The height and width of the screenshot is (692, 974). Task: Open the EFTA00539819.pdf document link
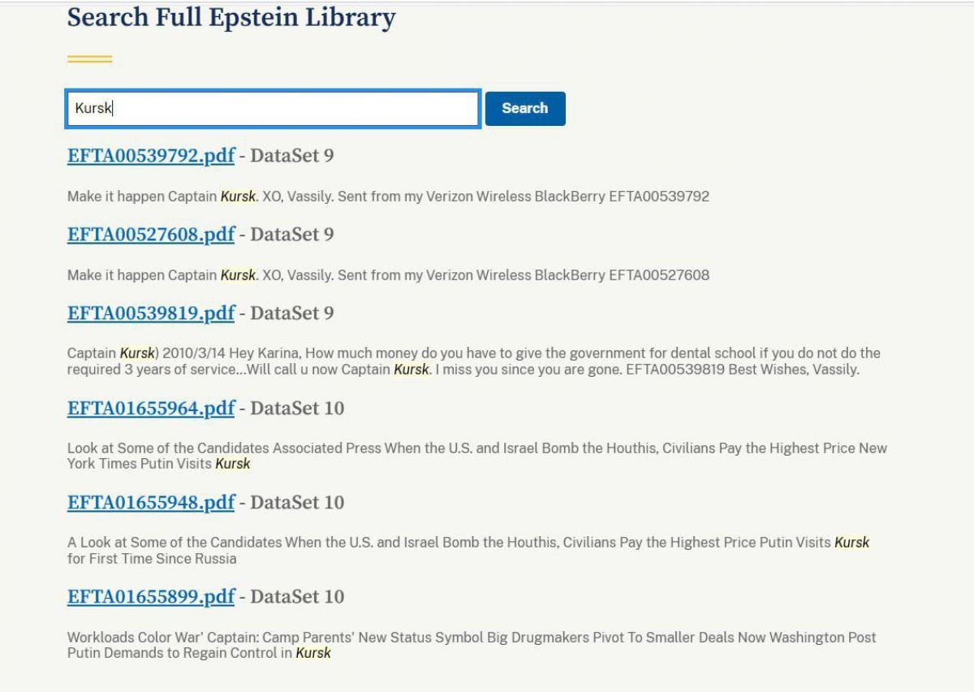coord(151,314)
